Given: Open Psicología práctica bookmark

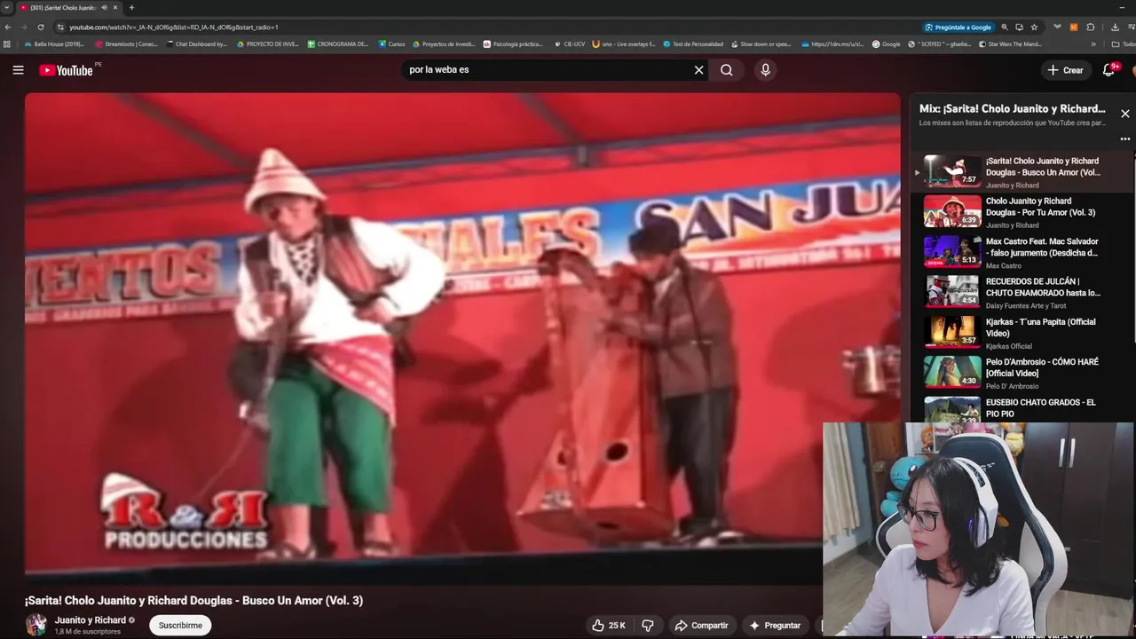Looking at the screenshot, I should point(513,43).
